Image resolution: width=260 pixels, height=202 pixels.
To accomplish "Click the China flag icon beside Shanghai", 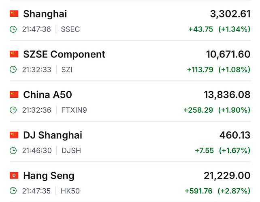I will pyautogui.click(x=14, y=14).
